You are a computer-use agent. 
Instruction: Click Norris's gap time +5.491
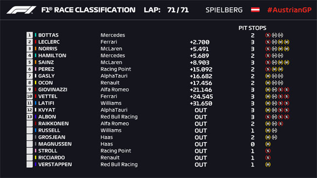(x=199, y=49)
